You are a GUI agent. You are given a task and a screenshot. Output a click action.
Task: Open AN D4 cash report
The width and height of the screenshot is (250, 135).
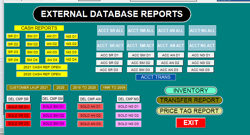pyautogui.click(x=52, y=60)
